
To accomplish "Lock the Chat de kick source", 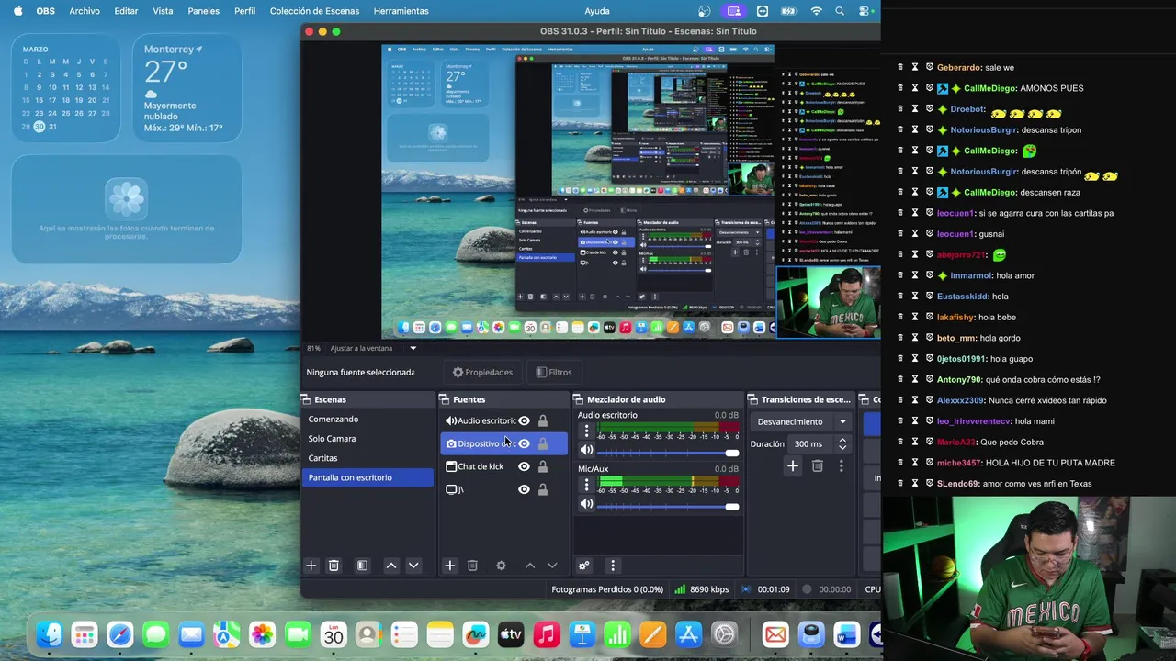I will 543,466.
